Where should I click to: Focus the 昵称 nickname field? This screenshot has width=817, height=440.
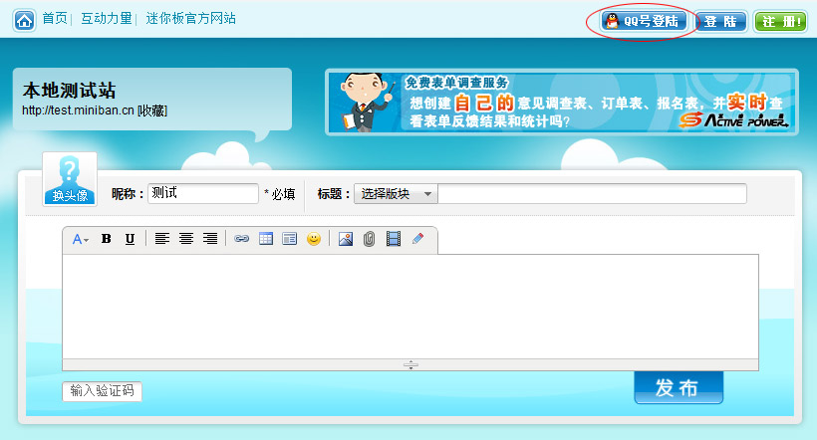point(203,193)
